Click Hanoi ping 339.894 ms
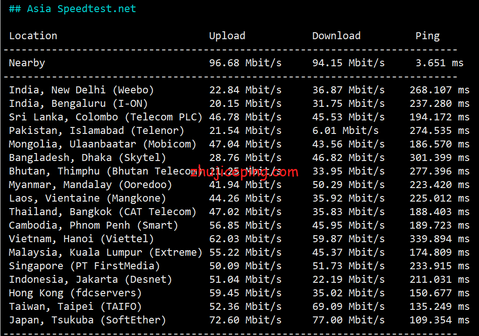 (439, 239)
